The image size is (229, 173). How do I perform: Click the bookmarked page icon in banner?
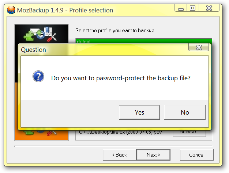[48, 31]
